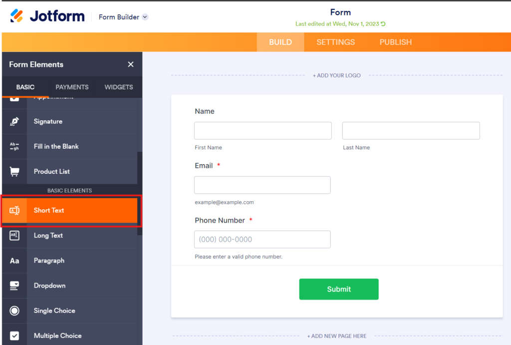
Task: Click the Form title text
Action: click(x=340, y=12)
